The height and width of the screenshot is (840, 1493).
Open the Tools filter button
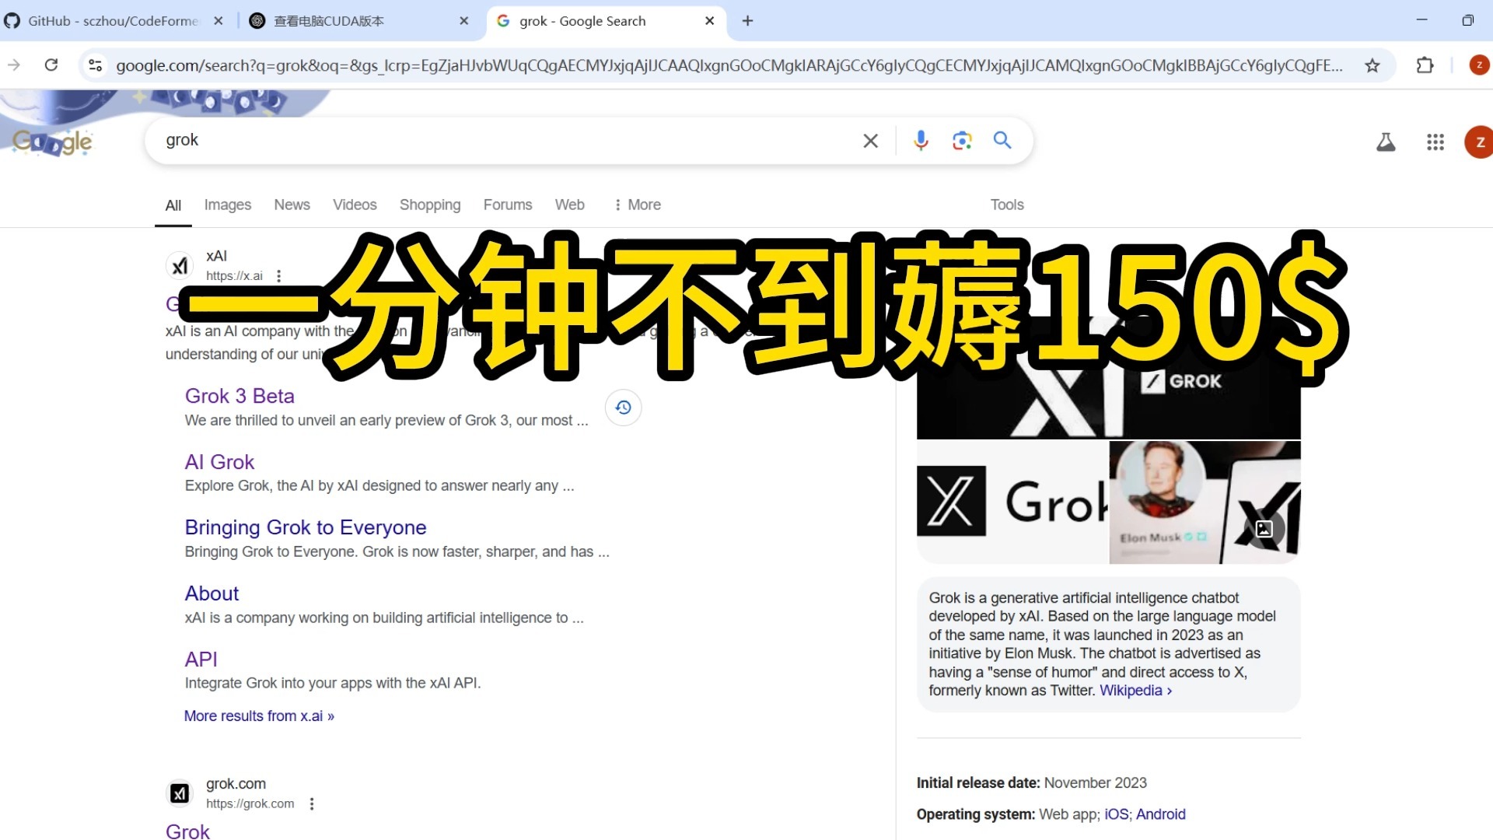(x=1006, y=205)
